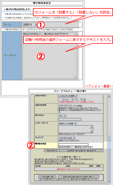Click the <<お届け先一覧>> heading
This screenshot has width=113, height=185.
[69, 157]
